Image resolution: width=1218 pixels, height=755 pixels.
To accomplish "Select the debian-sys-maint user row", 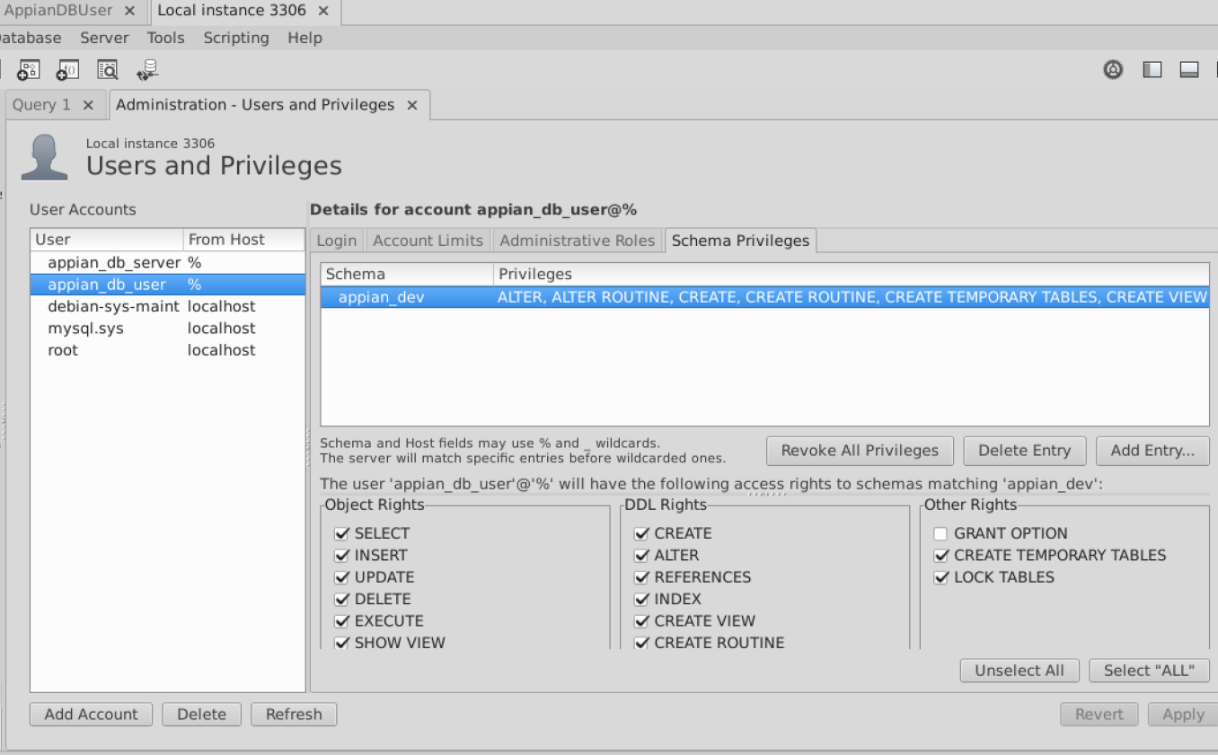I will click(x=168, y=306).
